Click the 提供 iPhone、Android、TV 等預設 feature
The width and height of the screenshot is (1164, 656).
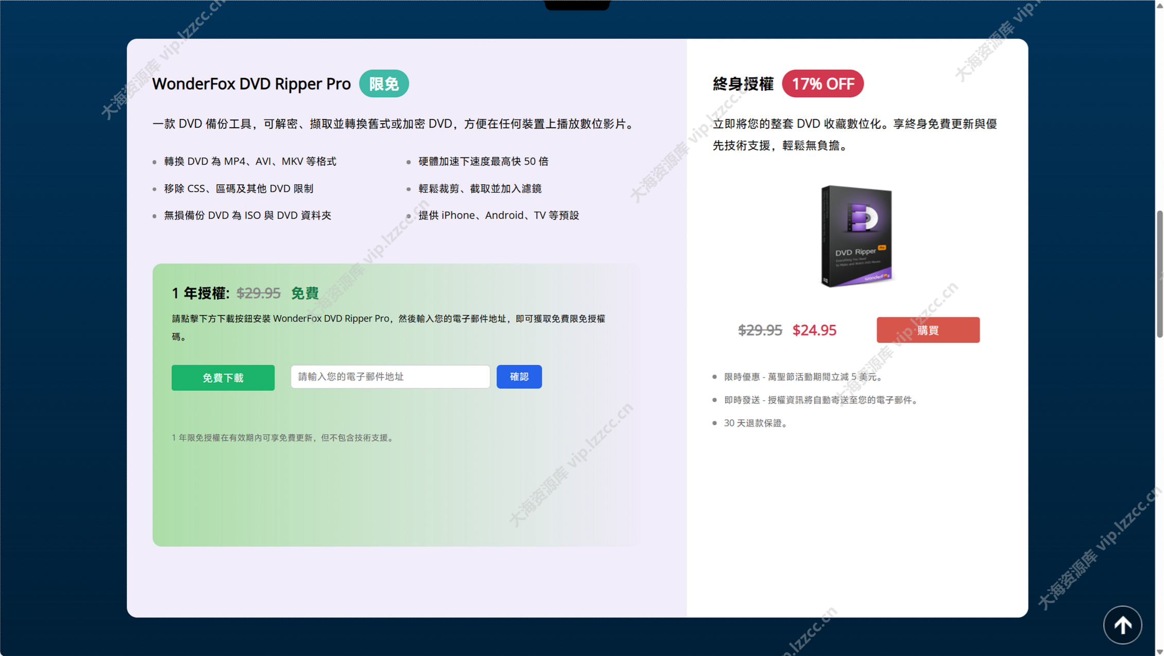[499, 215]
